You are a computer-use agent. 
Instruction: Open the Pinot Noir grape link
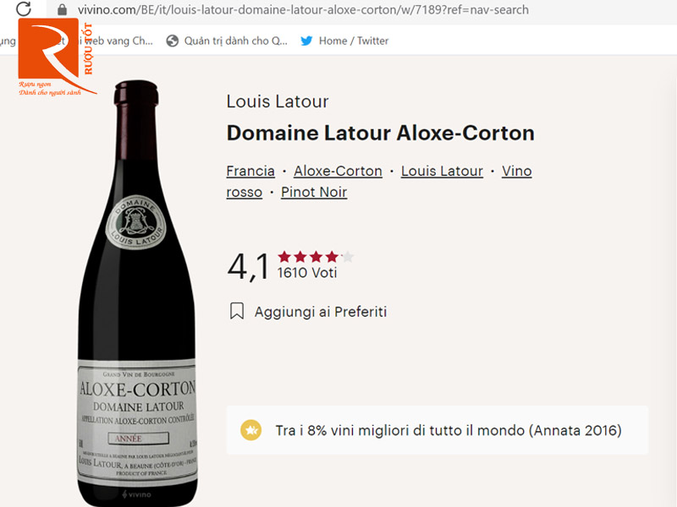click(x=314, y=192)
